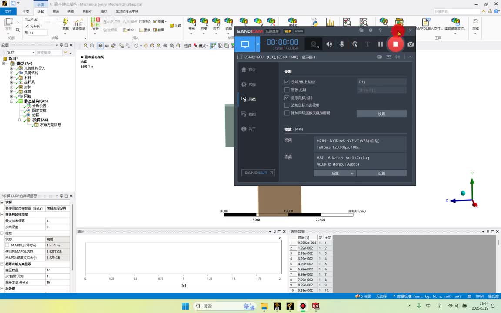Image resolution: width=501 pixels, height=313 pixels.
Task: Click the rotate tool in graphics toolbar
Action: point(136,46)
